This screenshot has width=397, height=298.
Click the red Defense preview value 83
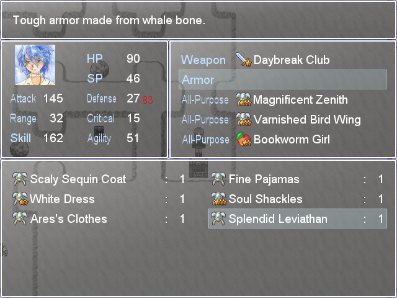[x=148, y=100]
